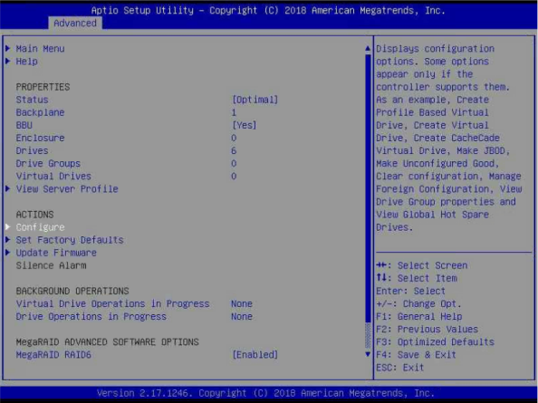Expand the View Server Profile submenu
This screenshot has height=403, width=538.
67,189
